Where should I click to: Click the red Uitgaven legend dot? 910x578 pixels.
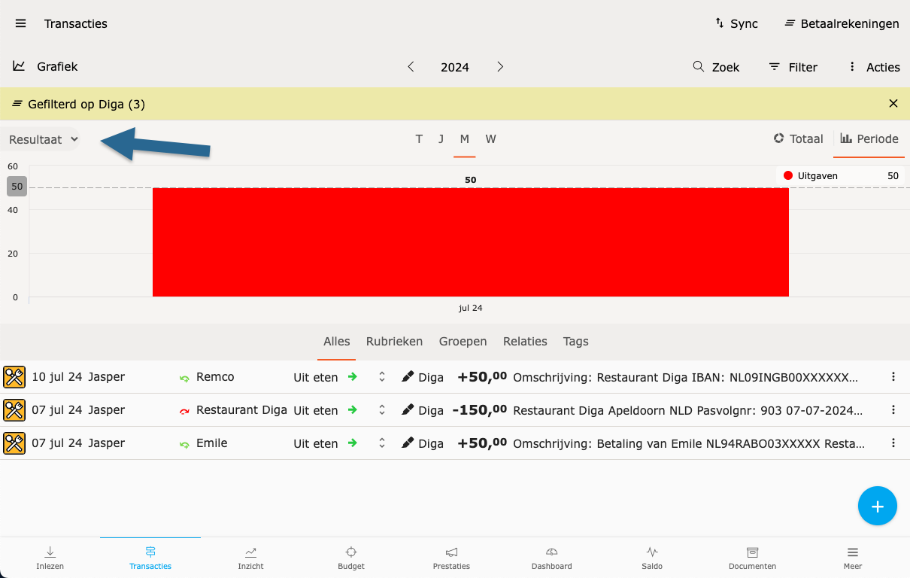(x=788, y=175)
